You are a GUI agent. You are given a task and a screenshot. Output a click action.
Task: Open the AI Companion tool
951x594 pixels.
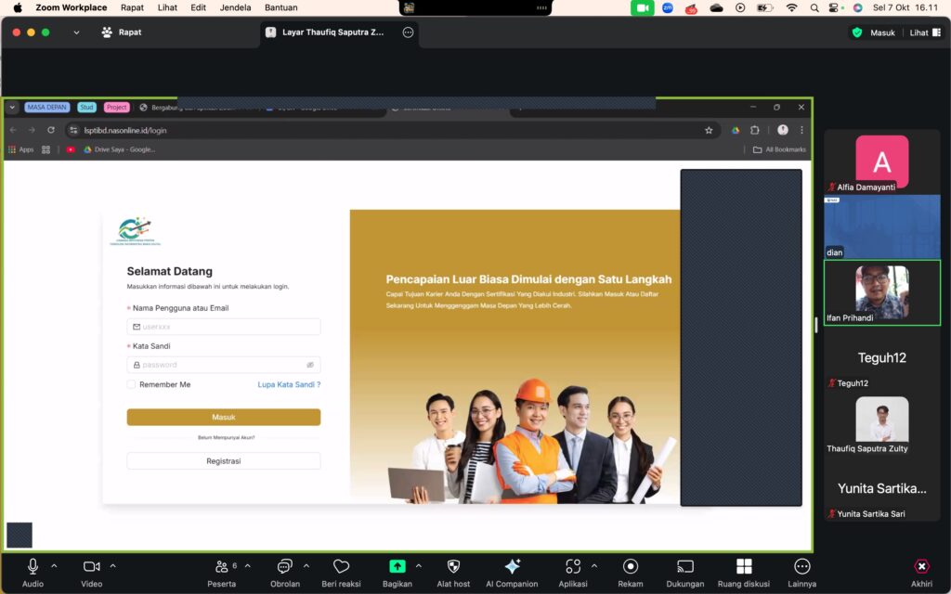[x=512, y=567]
